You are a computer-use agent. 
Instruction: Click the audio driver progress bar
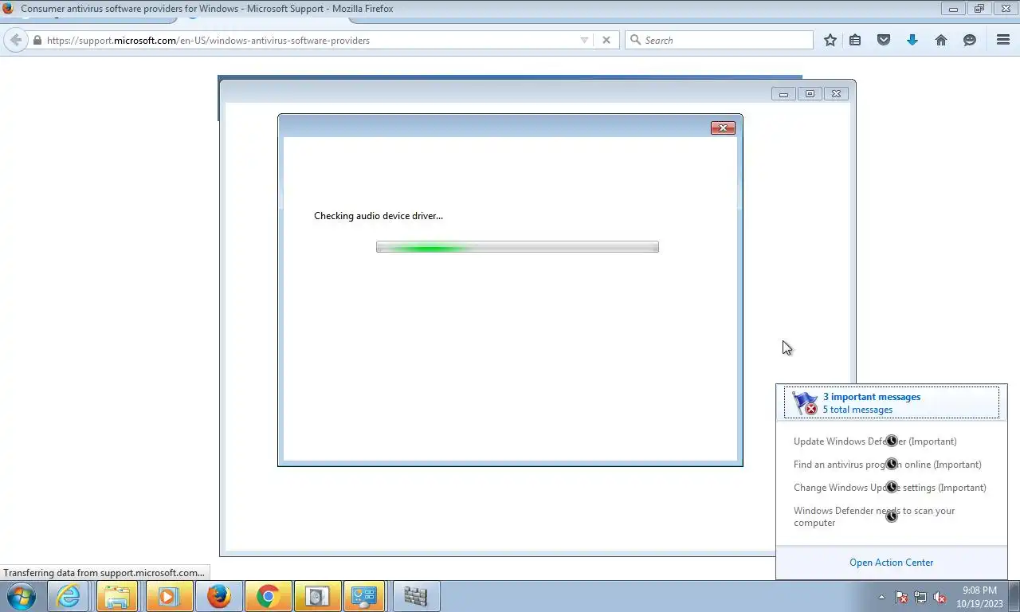click(517, 247)
